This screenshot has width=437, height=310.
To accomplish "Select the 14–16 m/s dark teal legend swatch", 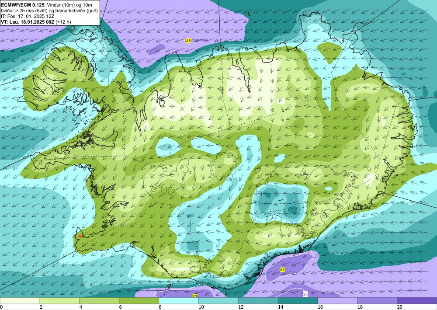I will coord(298,301).
